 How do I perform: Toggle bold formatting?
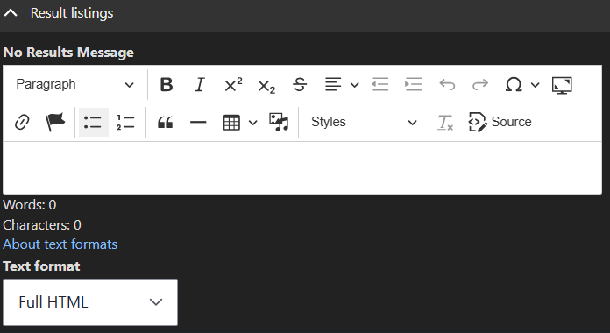pyautogui.click(x=167, y=84)
